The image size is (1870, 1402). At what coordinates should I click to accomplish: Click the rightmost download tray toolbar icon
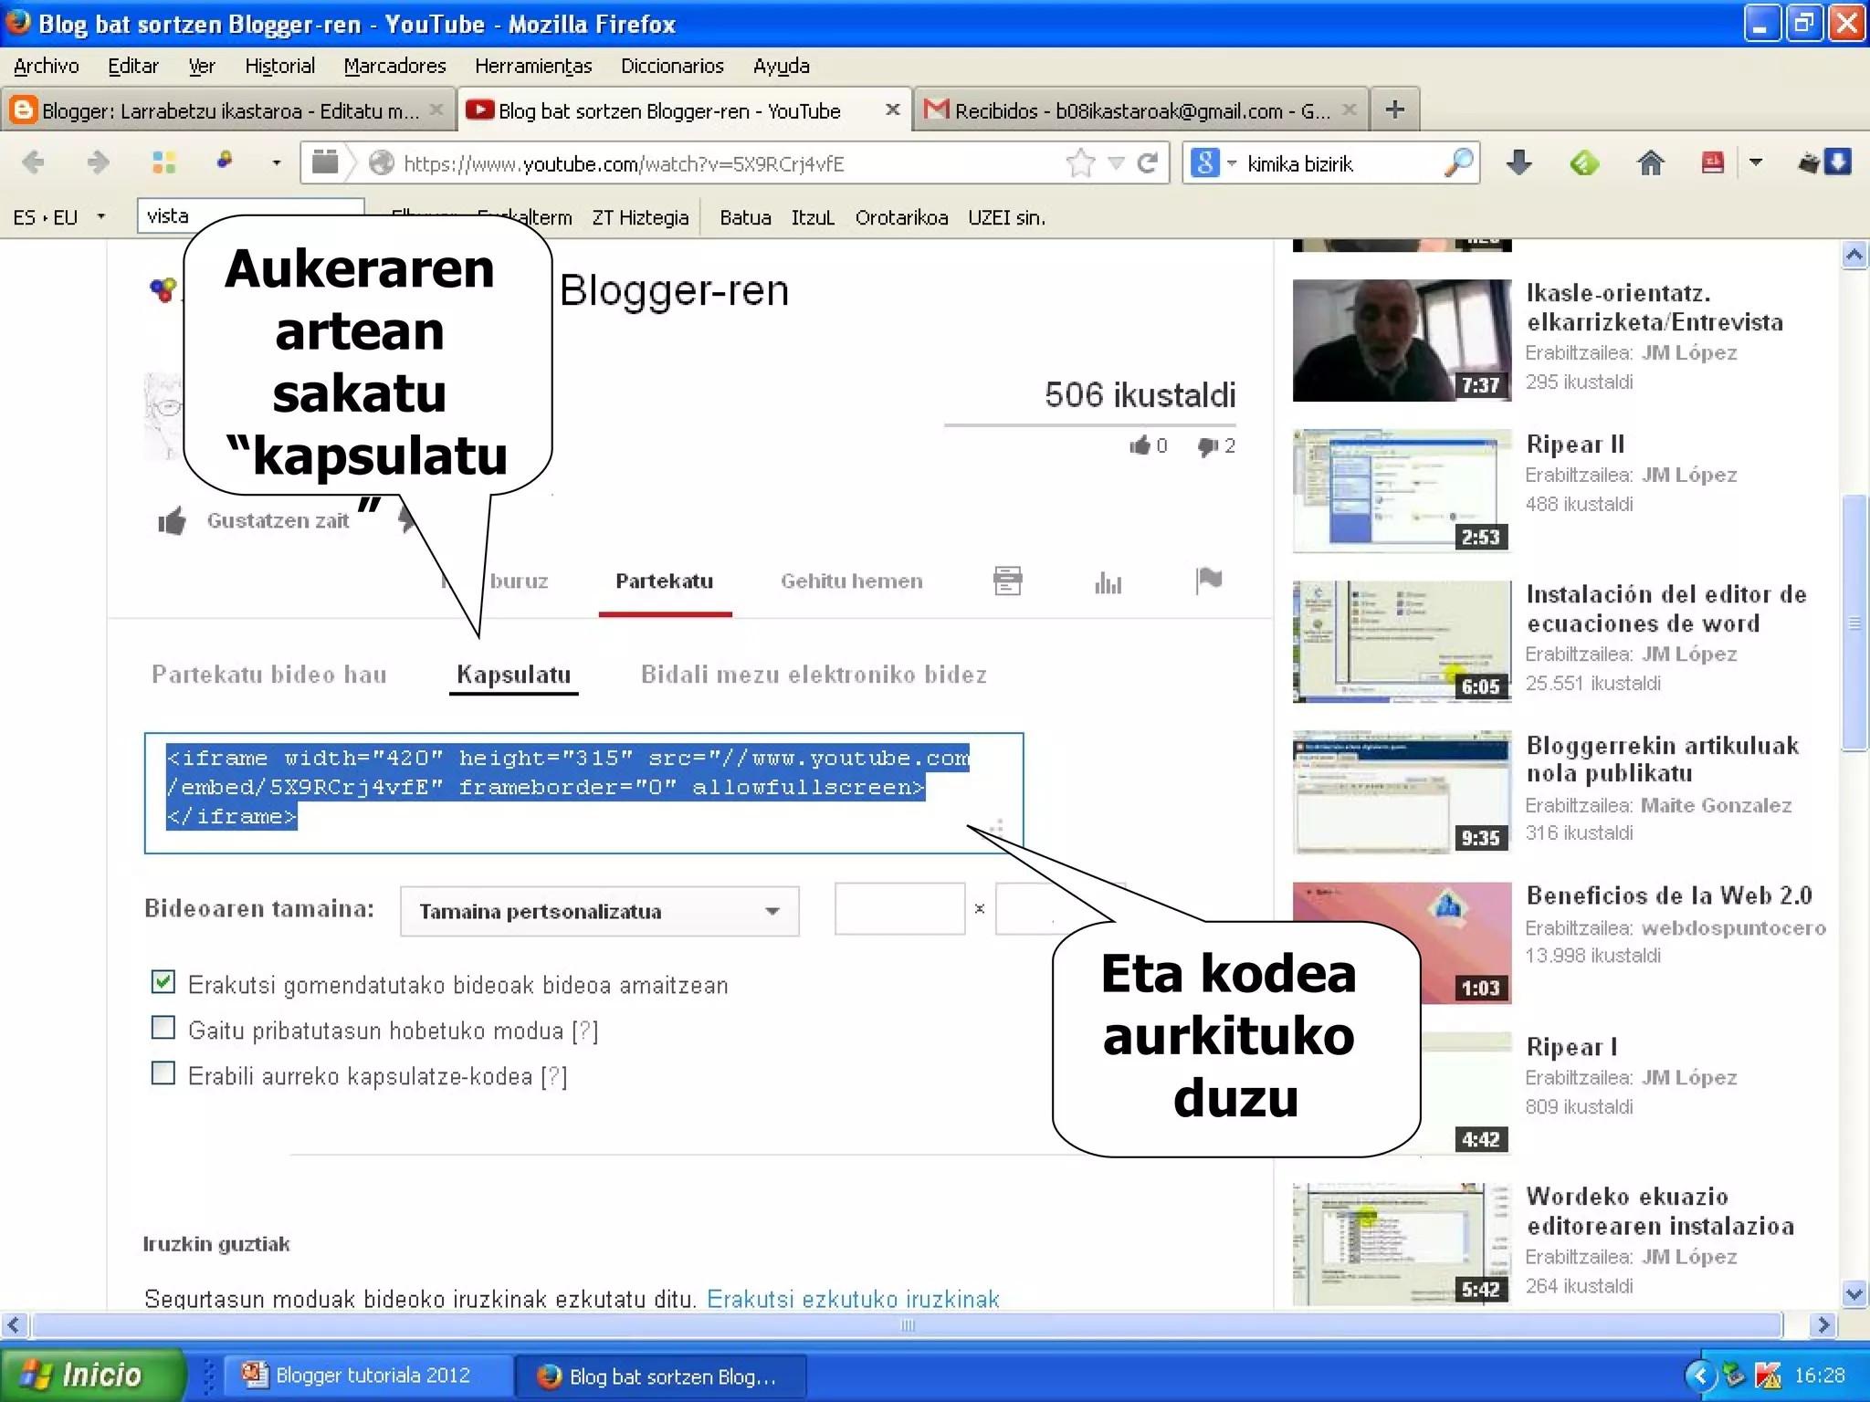[1837, 162]
